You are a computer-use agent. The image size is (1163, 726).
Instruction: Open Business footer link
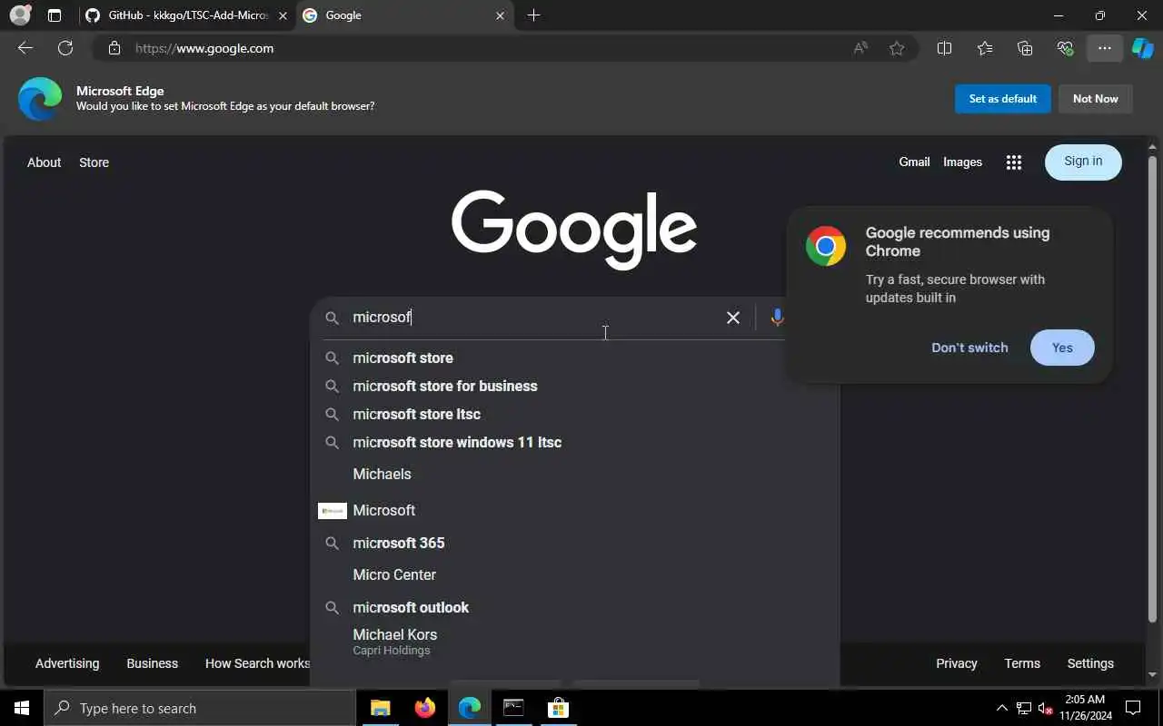[x=152, y=663]
